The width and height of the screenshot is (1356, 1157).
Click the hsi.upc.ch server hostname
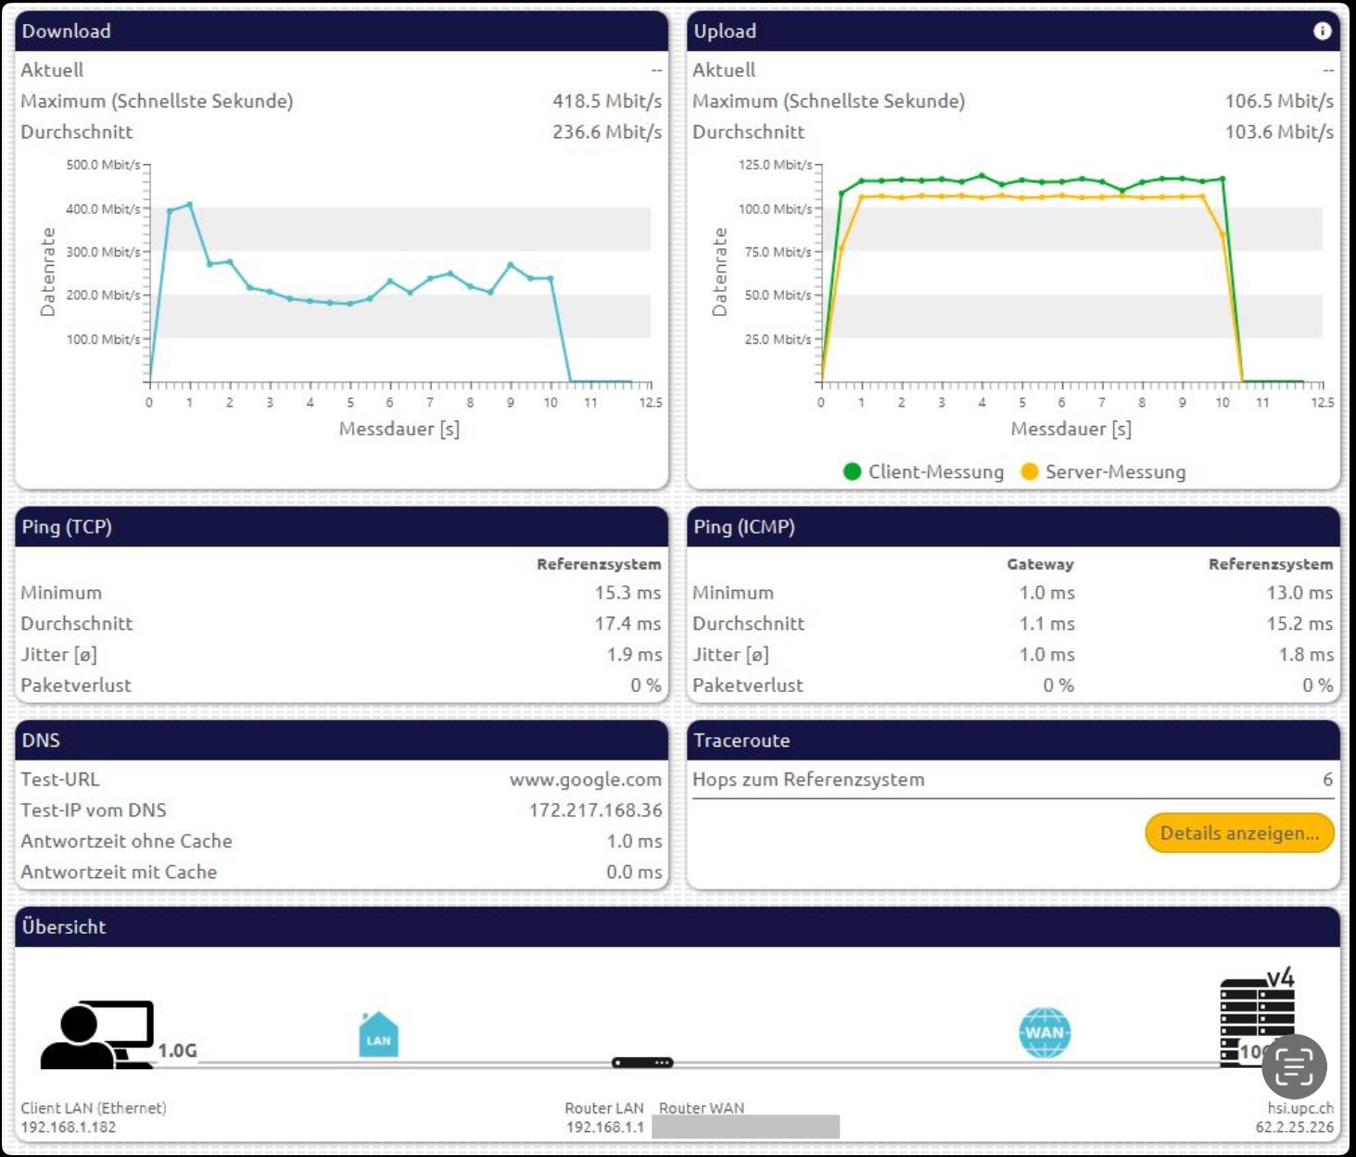[1299, 1108]
